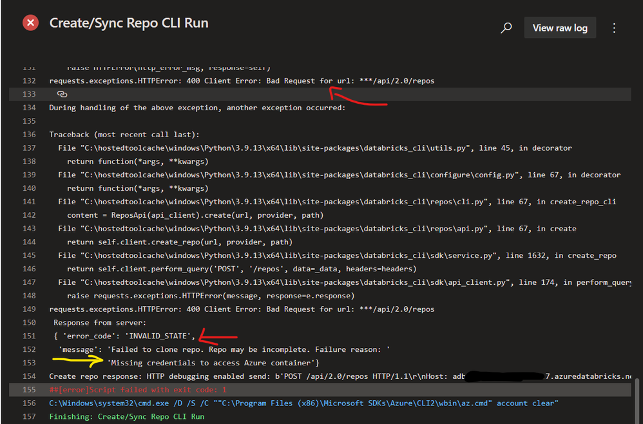Select line number 155 of the error

click(x=28, y=390)
